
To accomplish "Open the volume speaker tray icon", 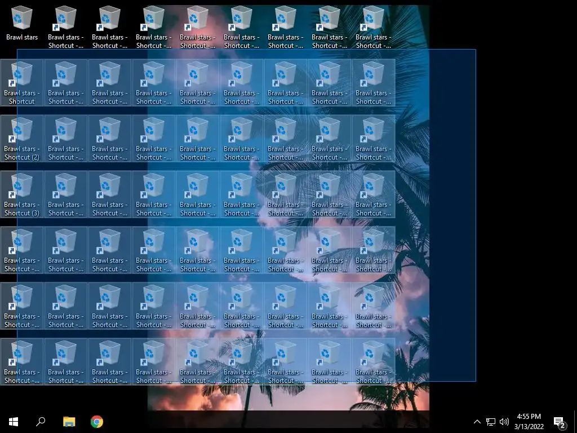I will [504, 422].
